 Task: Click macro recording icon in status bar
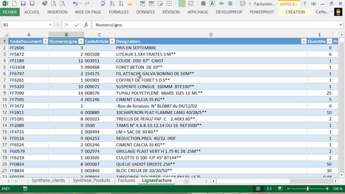click(x=25, y=189)
